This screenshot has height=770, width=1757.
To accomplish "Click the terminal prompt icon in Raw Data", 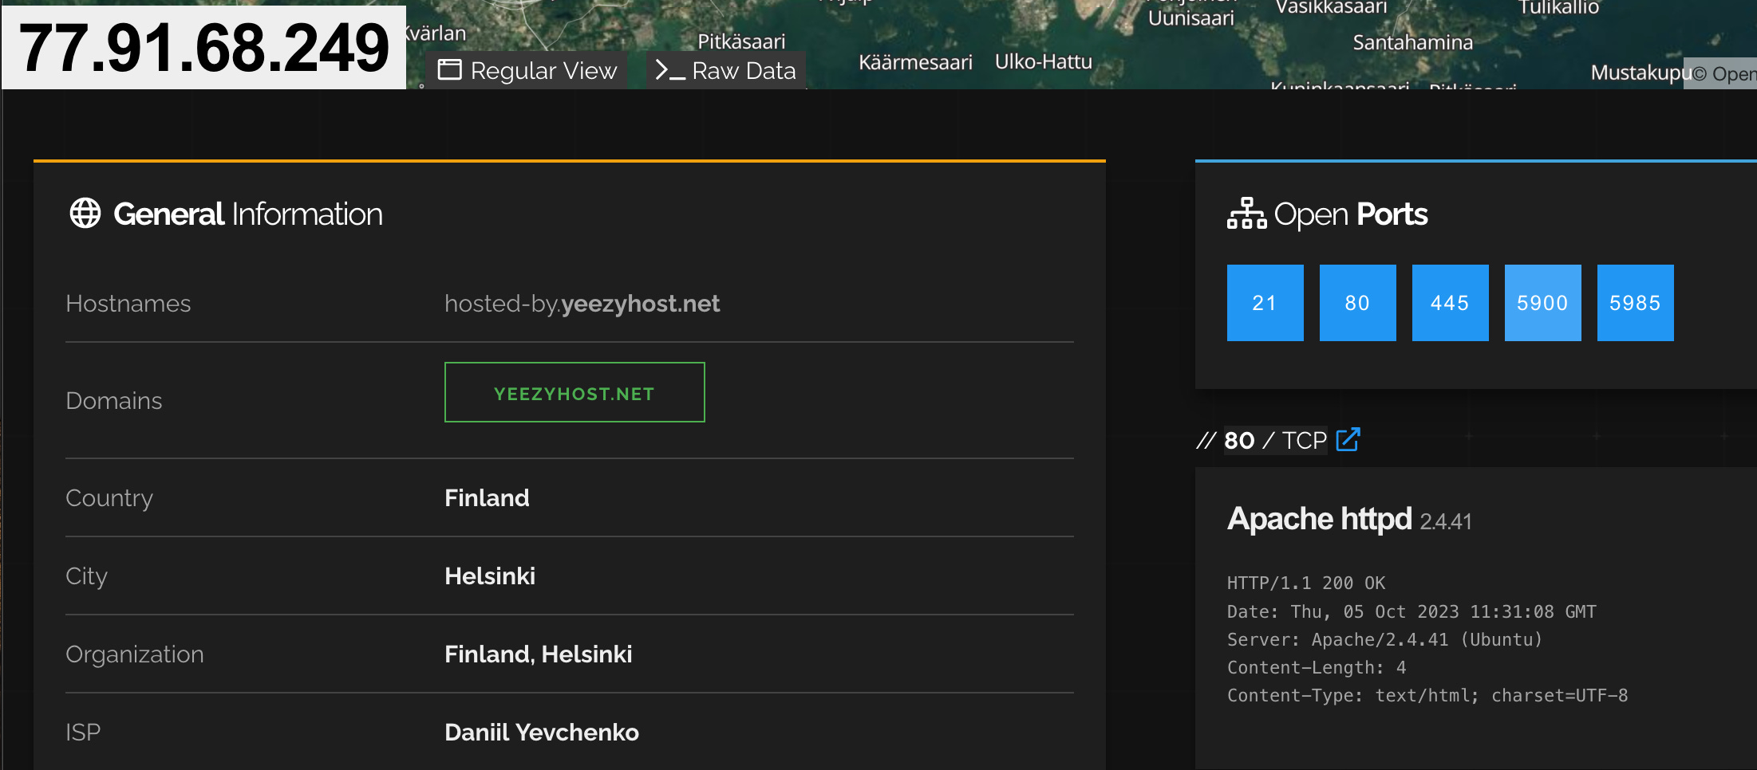I will [669, 70].
